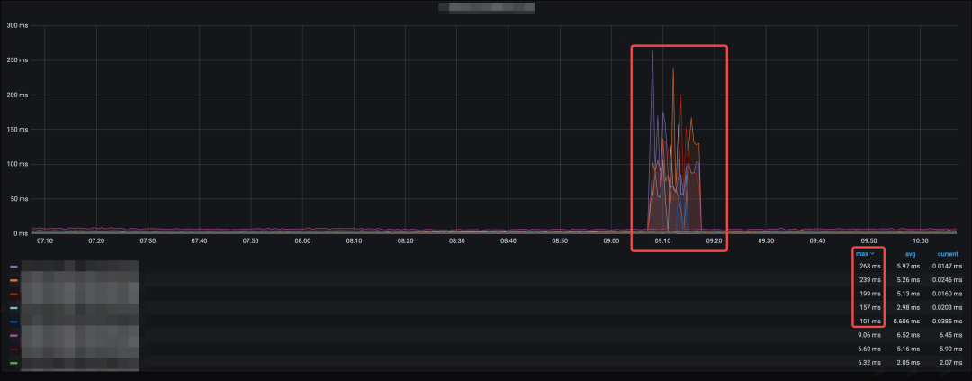Toggle series with 263 ms max value

click(x=79, y=268)
